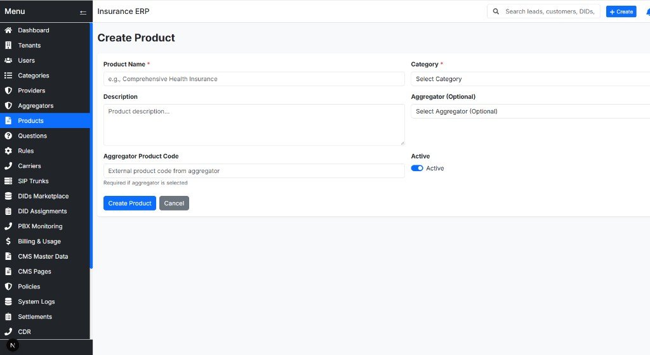Click the CMS Pages file icon
The width and height of the screenshot is (650, 355).
pos(8,271)
